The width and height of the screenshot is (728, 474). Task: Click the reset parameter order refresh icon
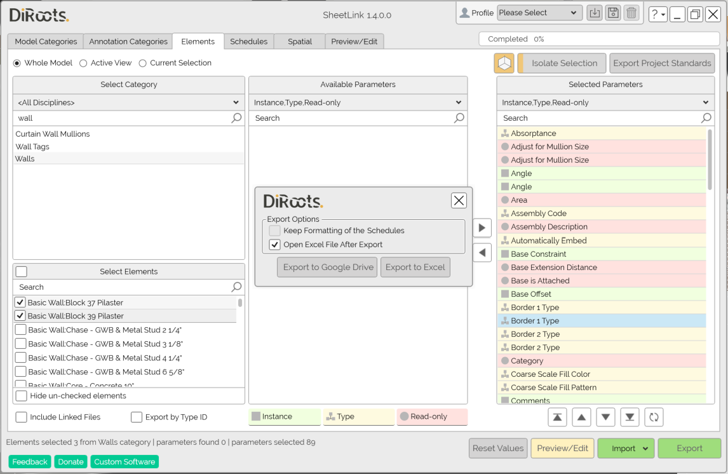(x=654, y=417)
